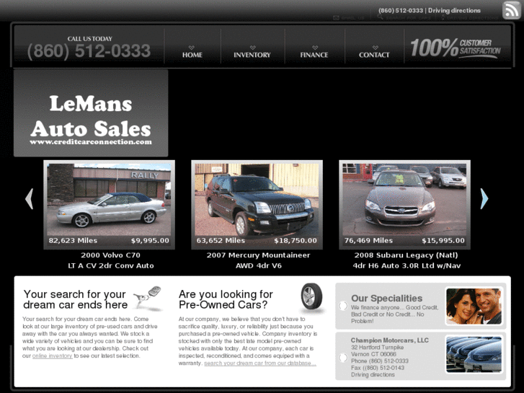This screenshot has height=393, width=524.
Task: Click the Are you looking for Pre-Owned Cars heading
Action: [x=226, y=299]
